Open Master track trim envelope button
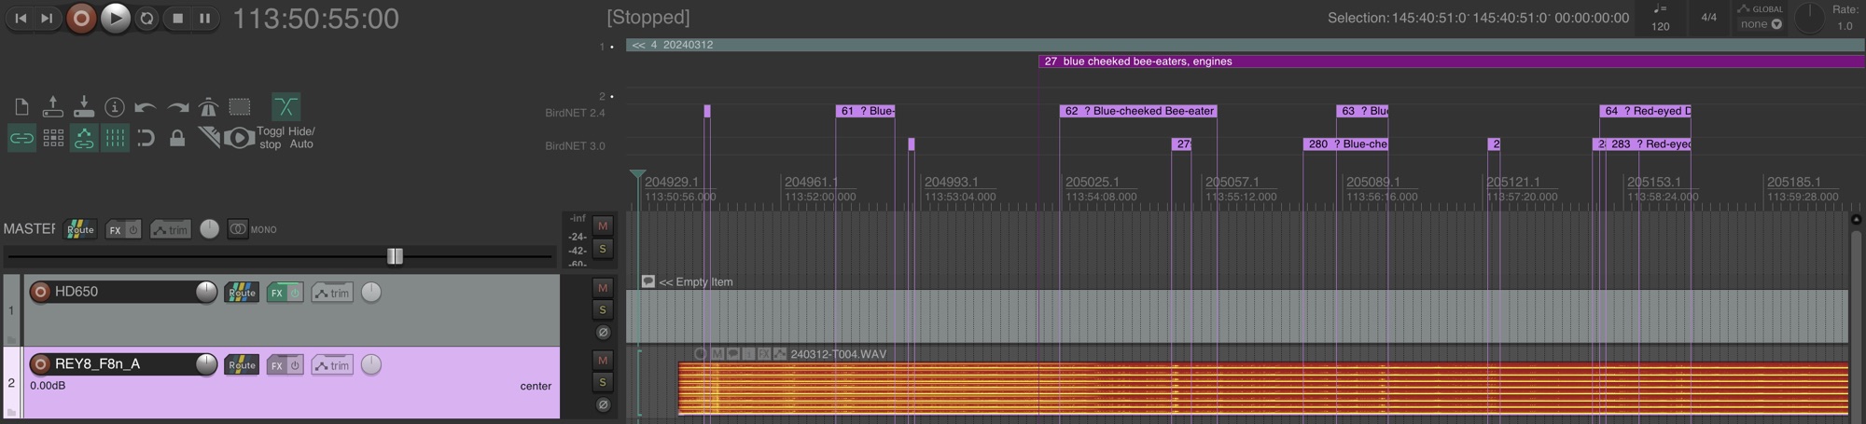Screen dimensions: 1866x424 point(170,229)
